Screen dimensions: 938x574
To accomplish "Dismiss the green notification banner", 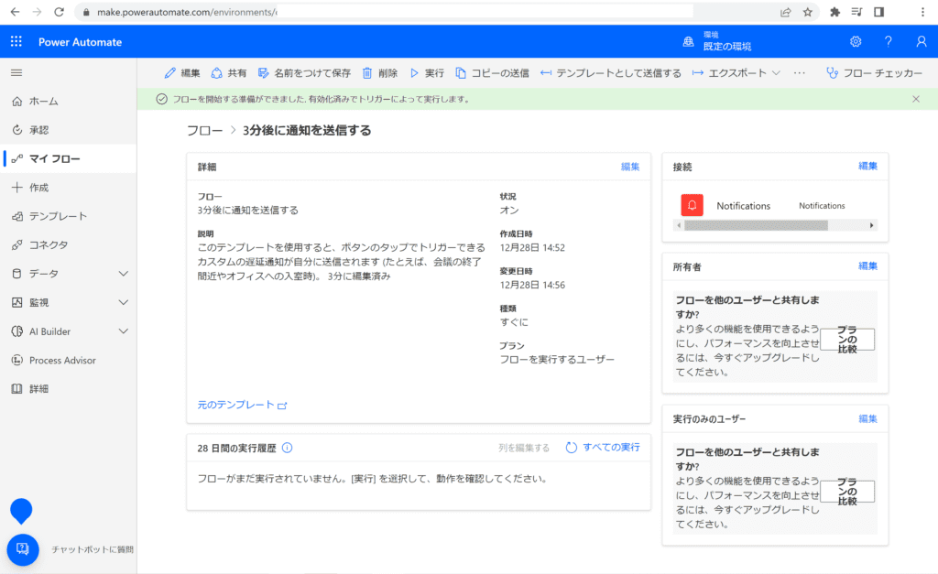I will 916,99.
